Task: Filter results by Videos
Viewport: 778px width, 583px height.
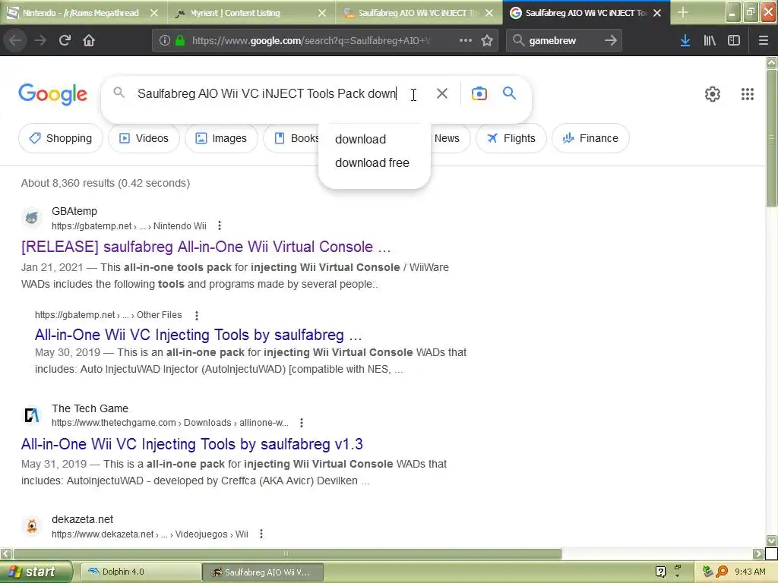Action: pos(144,138)
